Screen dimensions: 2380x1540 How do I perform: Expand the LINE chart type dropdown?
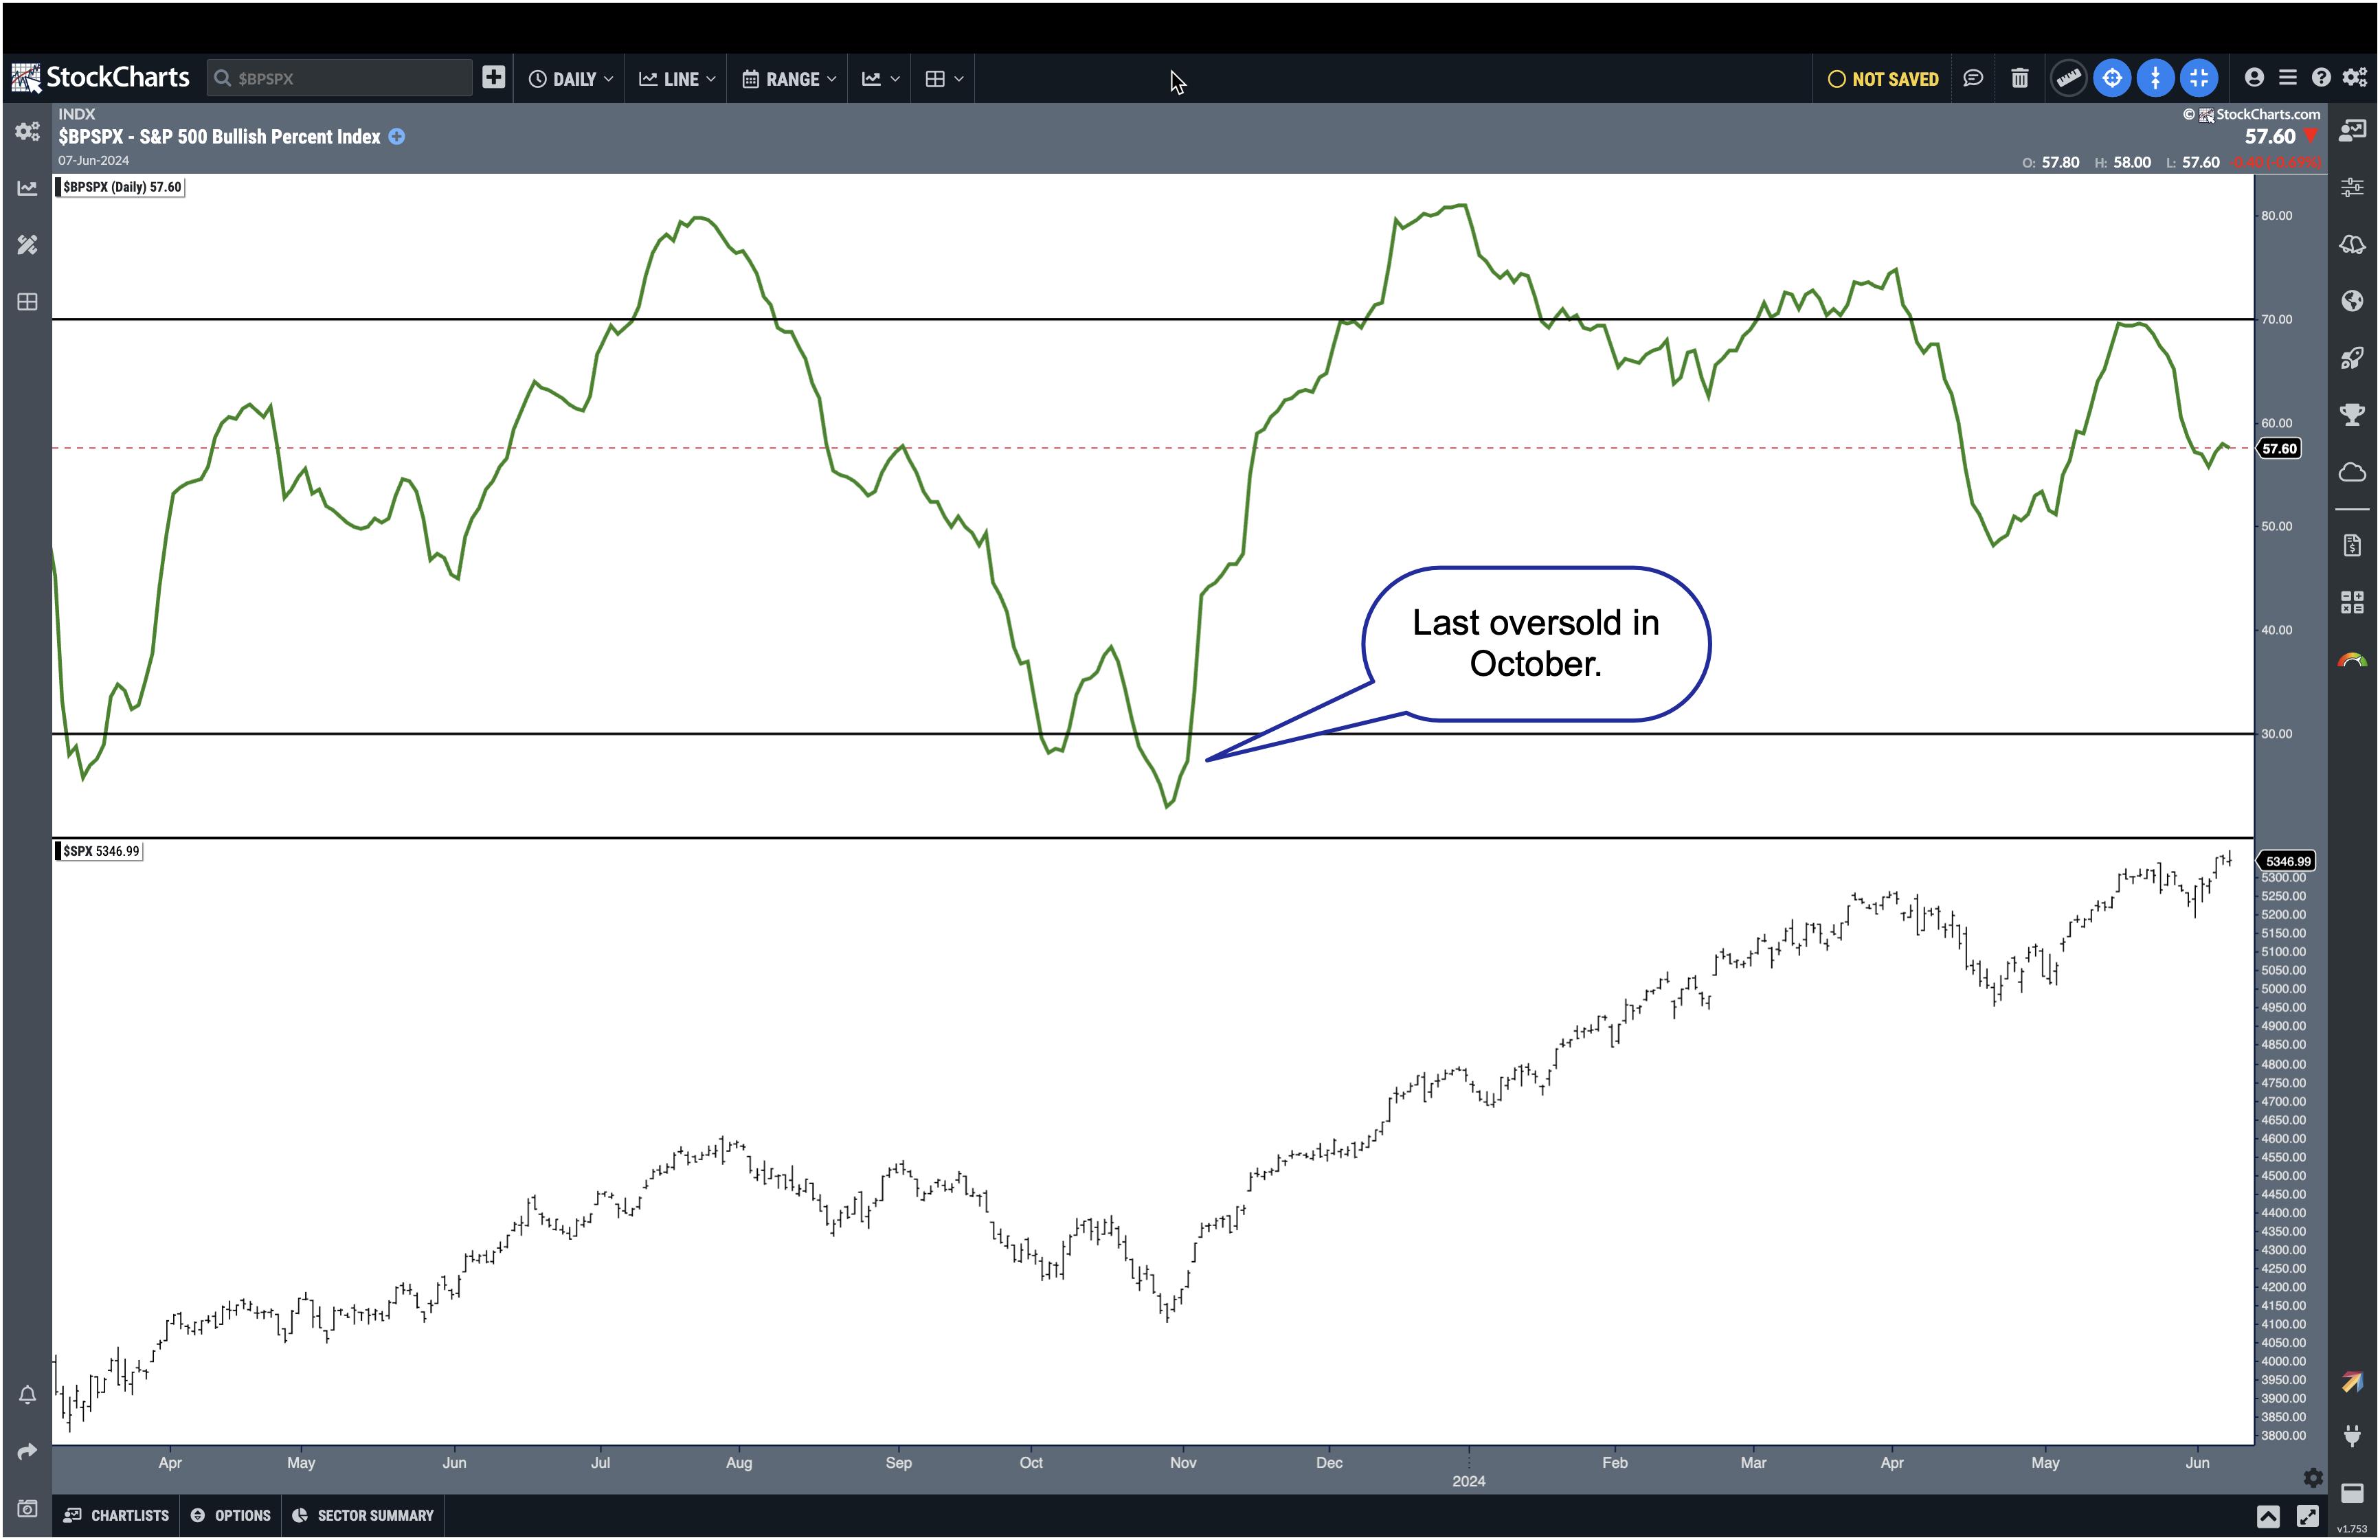click(677, 79)
